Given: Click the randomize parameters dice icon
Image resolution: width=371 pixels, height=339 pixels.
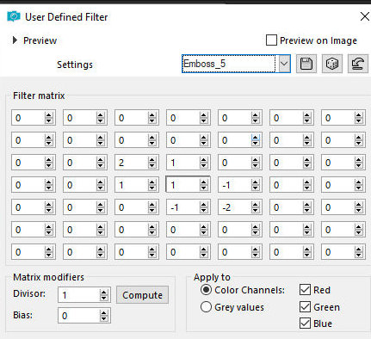Looking at the screenshot, I should point(332,64).
